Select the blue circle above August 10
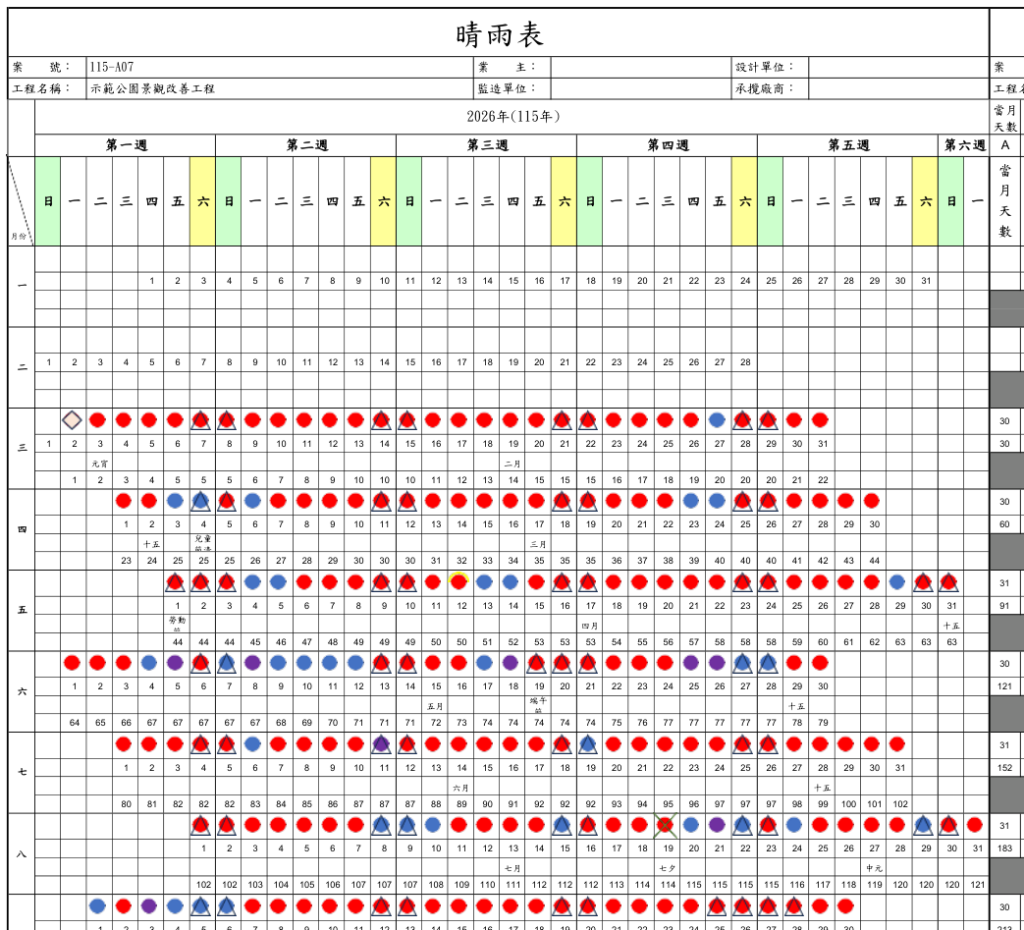Image resolution: width=1024 pixels, height=930 pixels. pos(433,825)
